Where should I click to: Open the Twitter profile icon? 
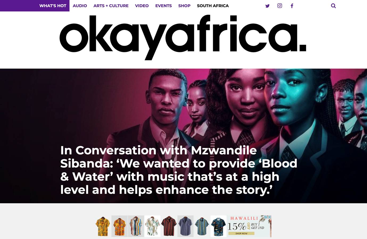tap(267, 6)
